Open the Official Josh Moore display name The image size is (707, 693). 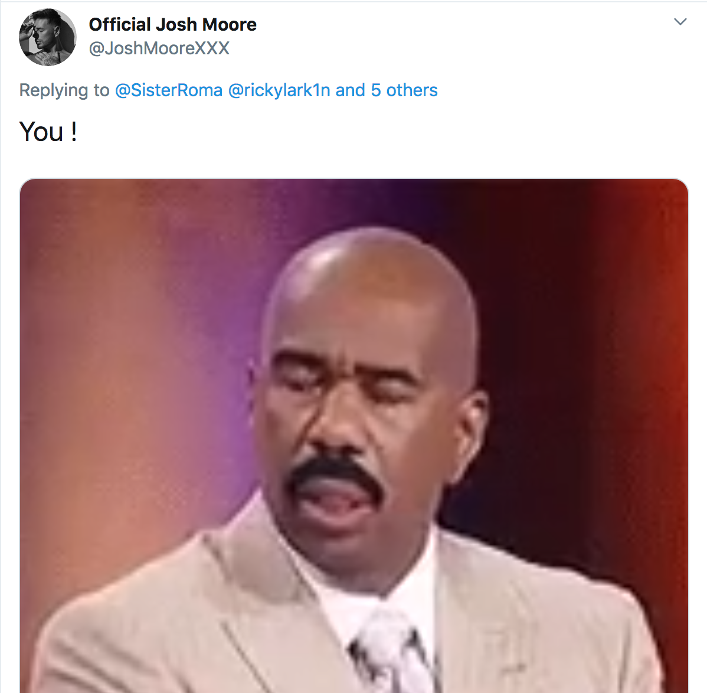tap(173, 24)
